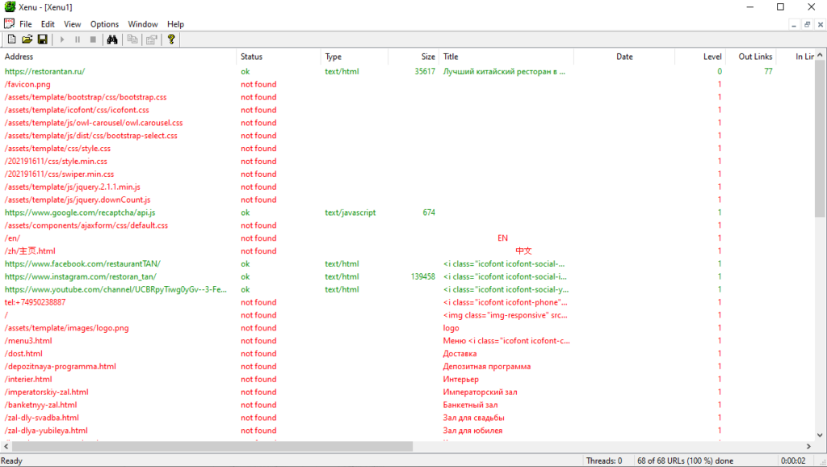Open the Options menu
Image resolution: width=827 pixels, height=467 pixels.
point(104,24)
